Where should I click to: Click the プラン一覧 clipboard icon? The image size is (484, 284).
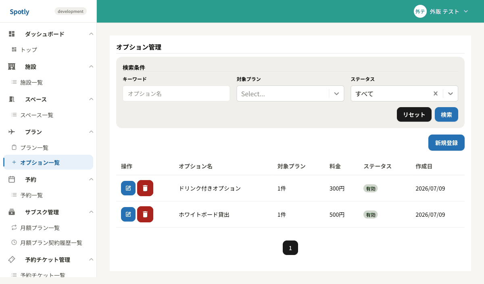(14, 147)
